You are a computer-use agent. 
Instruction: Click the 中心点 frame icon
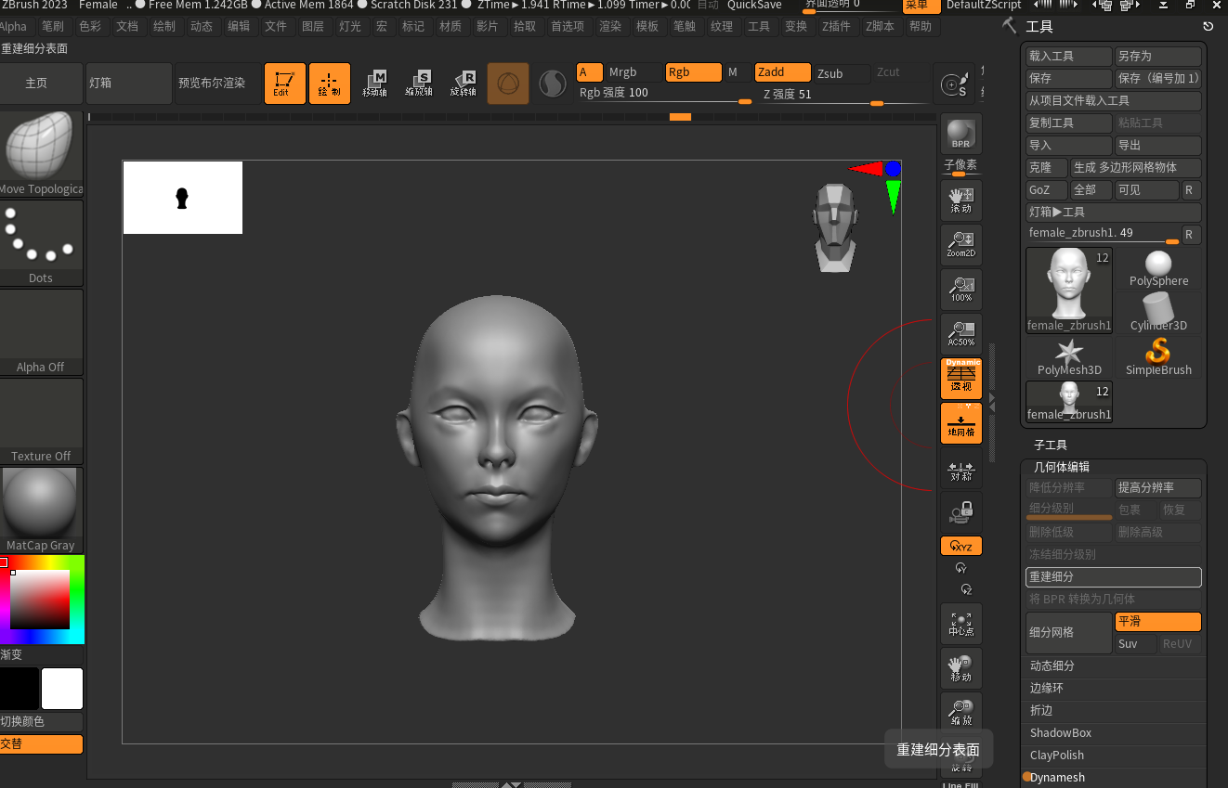point(960,624)
